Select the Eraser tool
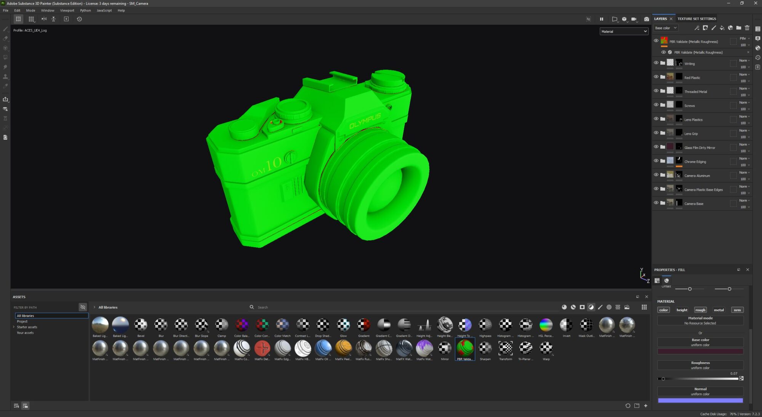762x417 pixels. 5,38
